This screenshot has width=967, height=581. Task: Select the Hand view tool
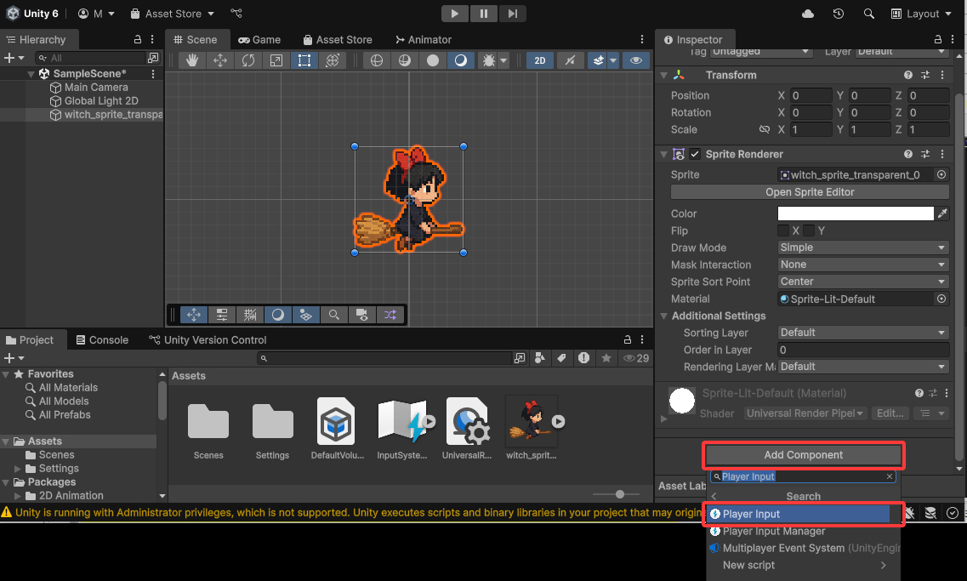tap(192, 60)
